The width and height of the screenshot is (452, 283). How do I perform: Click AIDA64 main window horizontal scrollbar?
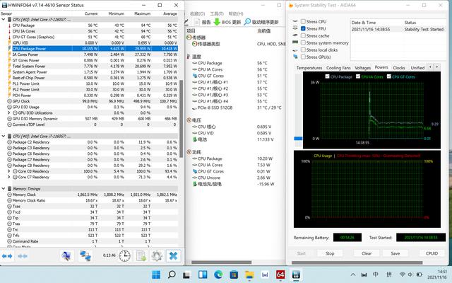click(x=221, y=262)
